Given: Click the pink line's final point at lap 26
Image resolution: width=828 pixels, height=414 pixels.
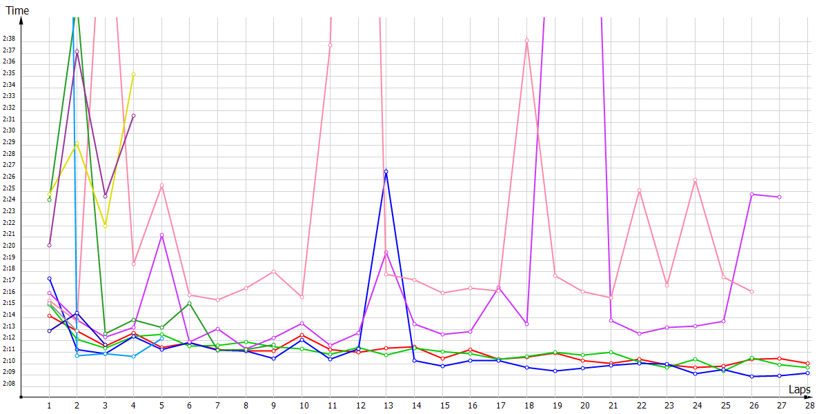Looking at the screenshot, I should 751,292.
